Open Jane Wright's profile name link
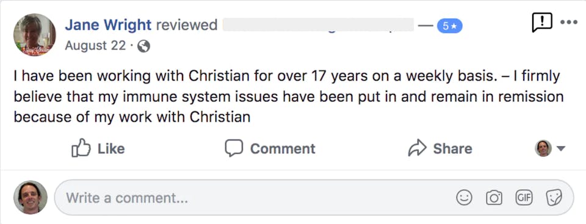This screenshot has height=224, width=586. click(x=108, y=25)
